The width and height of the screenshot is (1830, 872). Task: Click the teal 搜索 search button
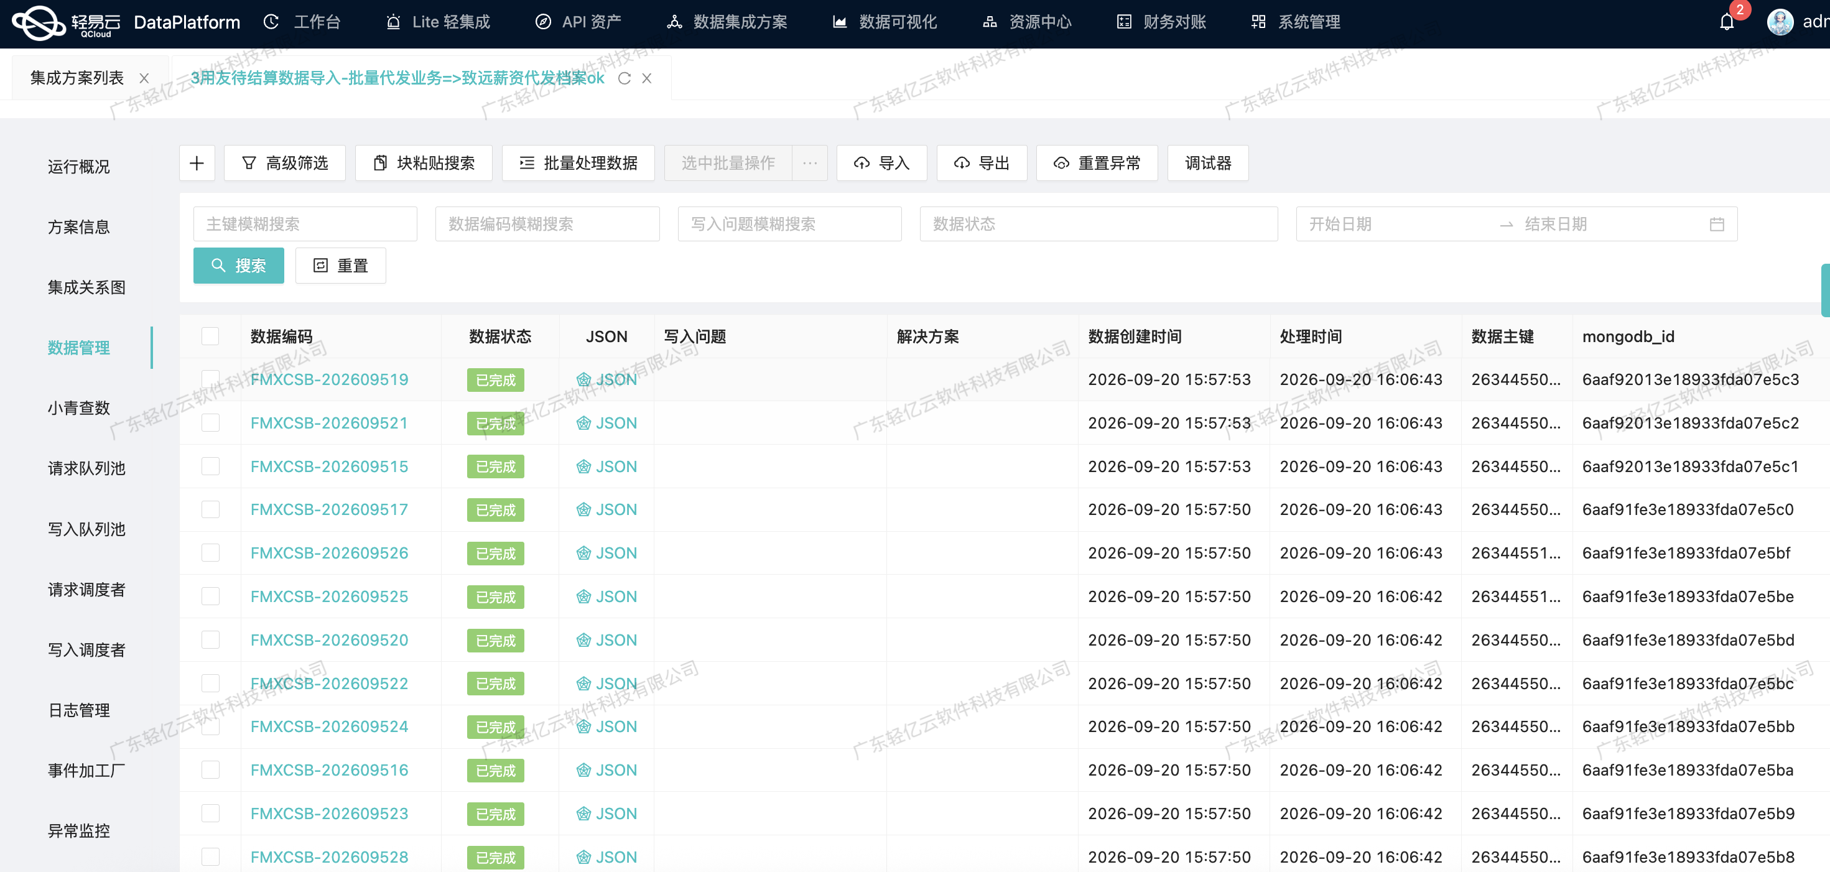(239, 266)
